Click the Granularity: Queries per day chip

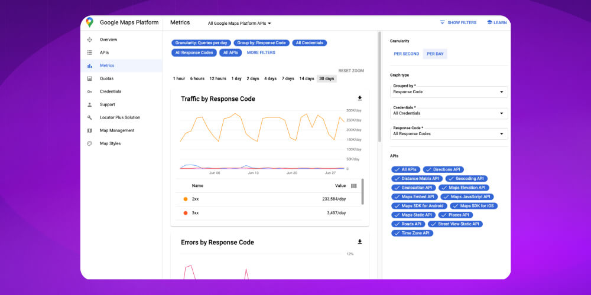[x=201, y=43]
